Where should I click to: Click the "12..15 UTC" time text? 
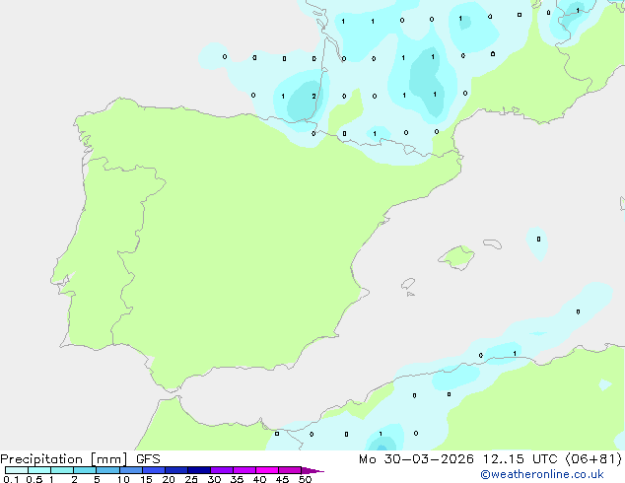click(520, 459)
